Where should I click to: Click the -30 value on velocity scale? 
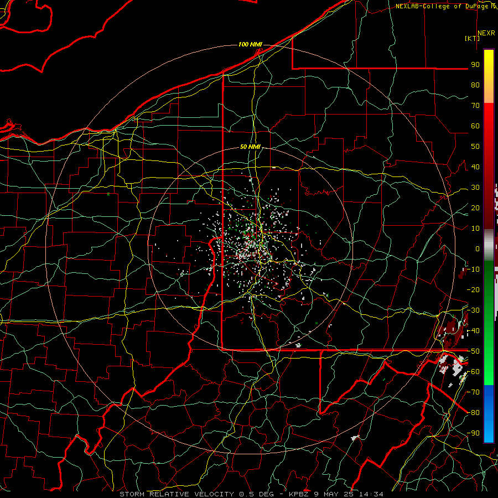(473, 310)
